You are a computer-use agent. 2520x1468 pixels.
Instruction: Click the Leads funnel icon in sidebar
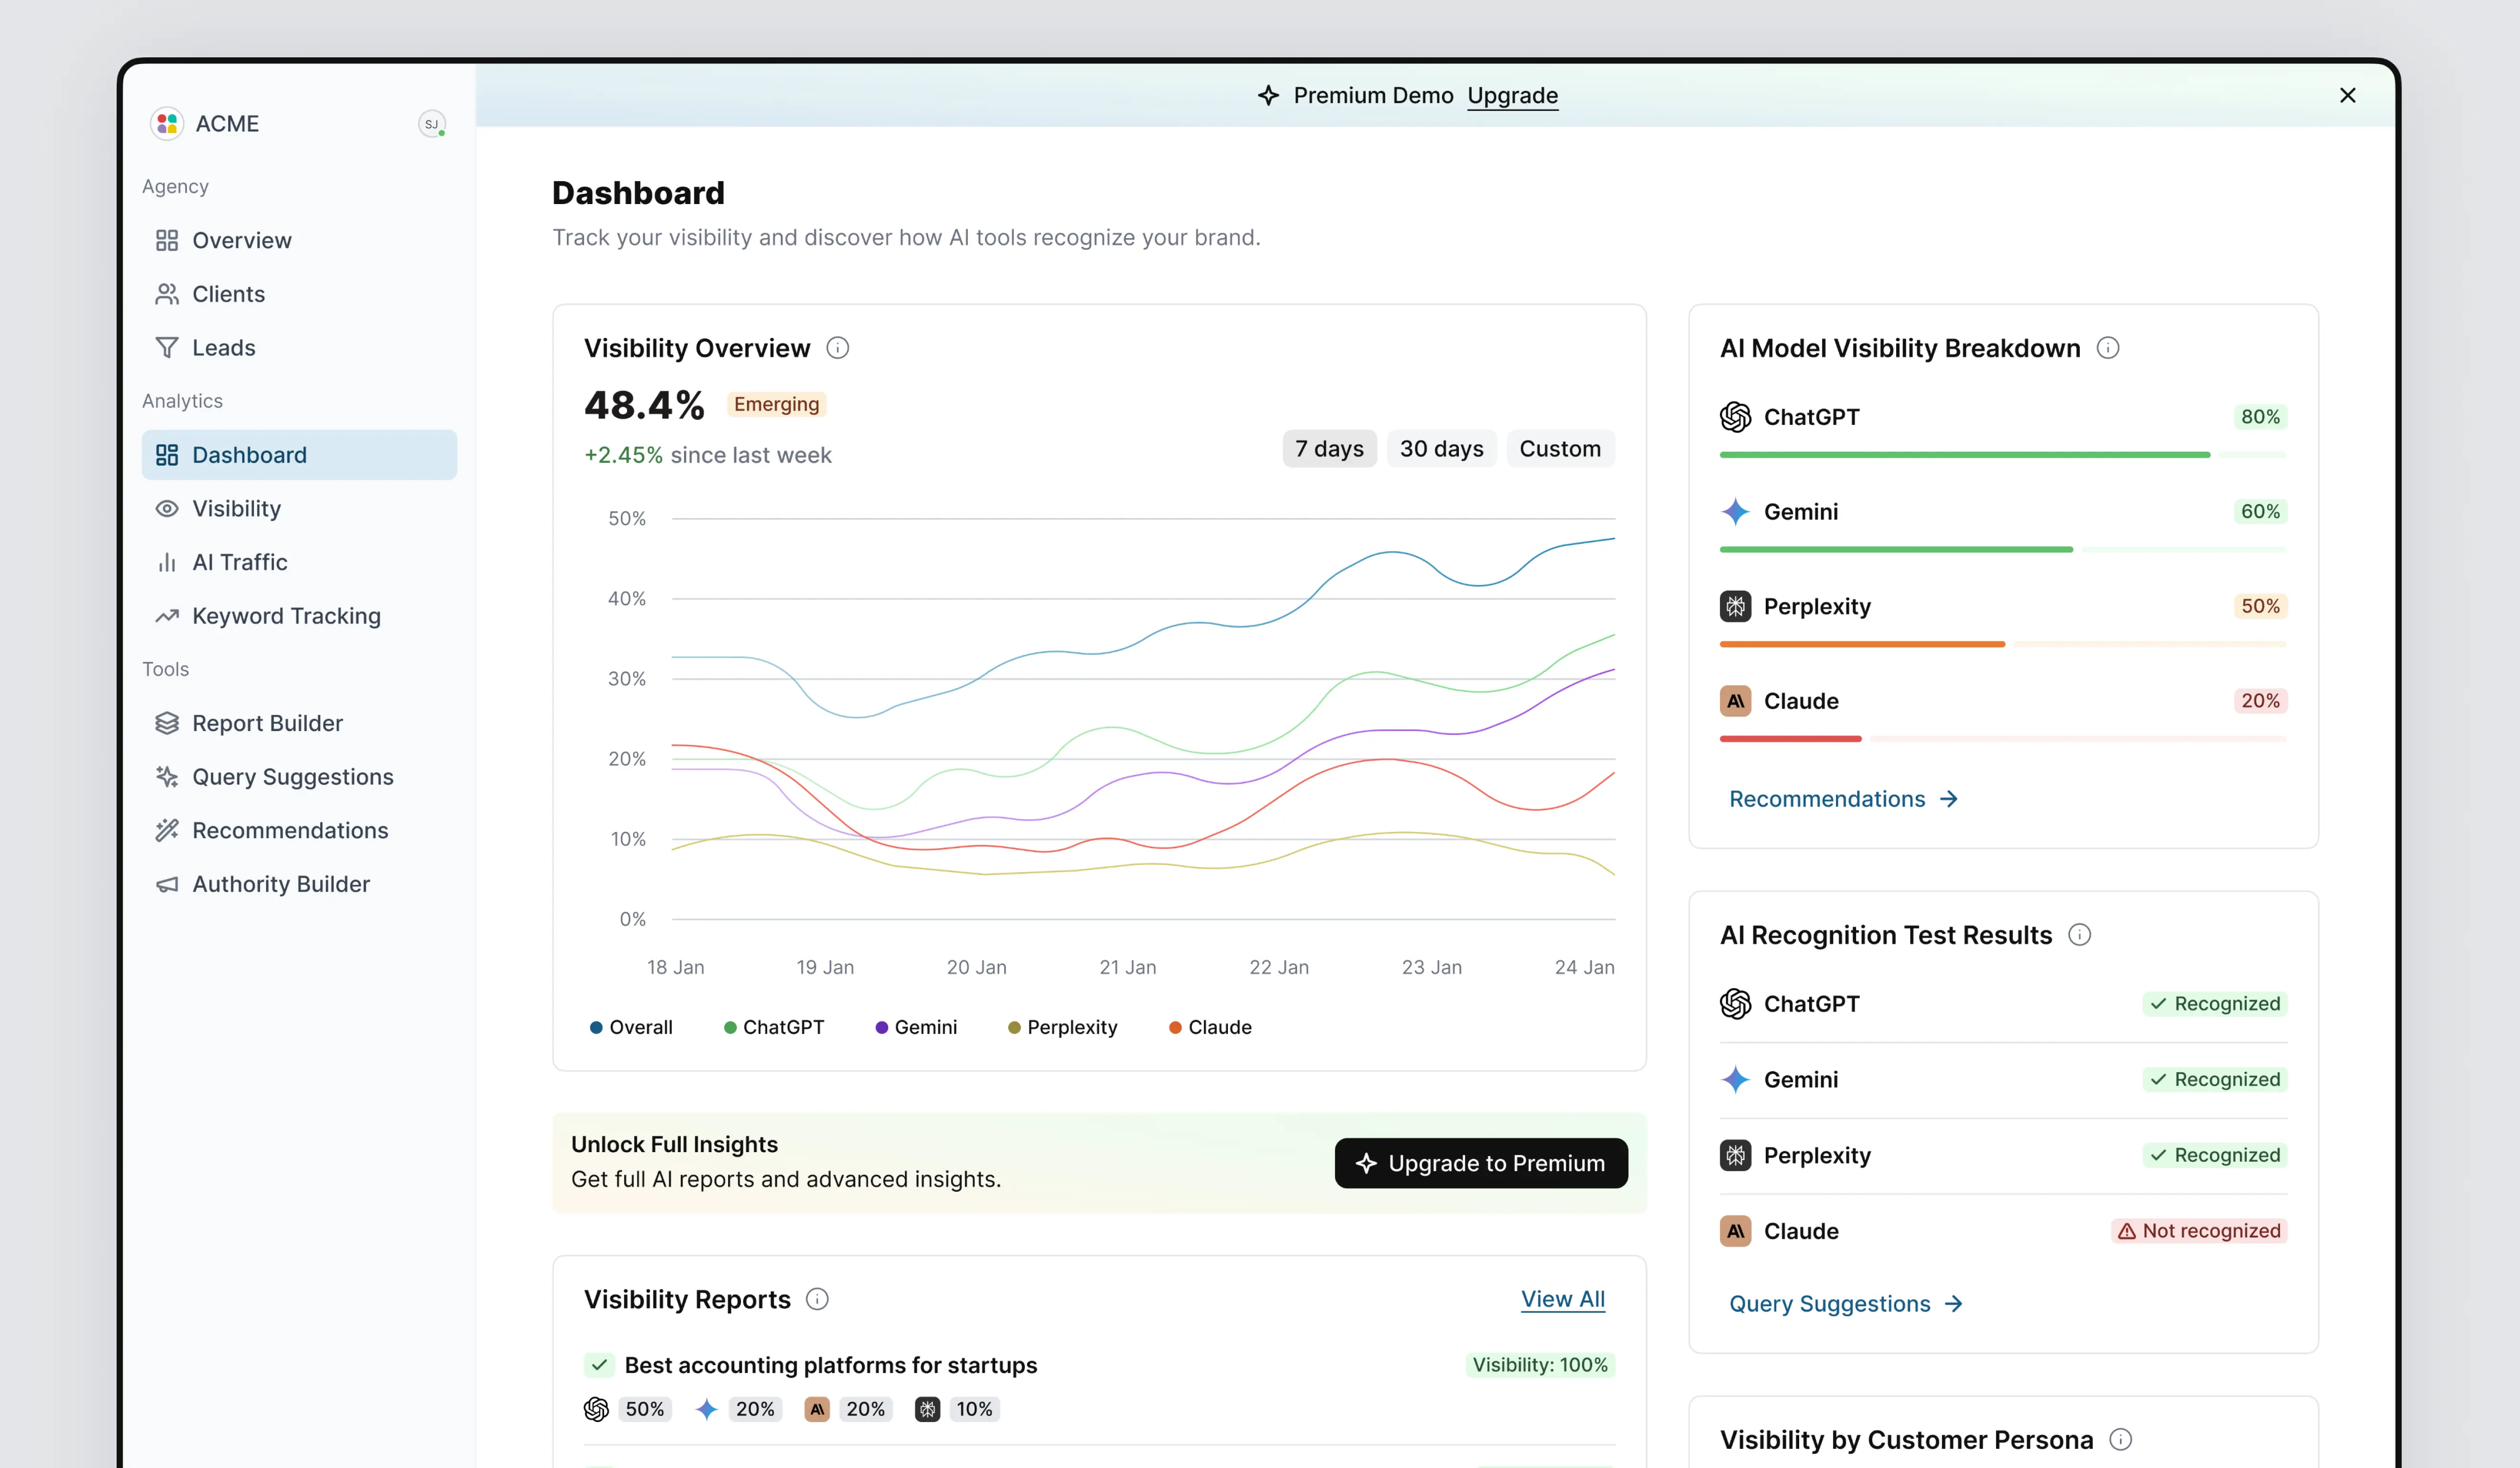[x=167, y=348]
